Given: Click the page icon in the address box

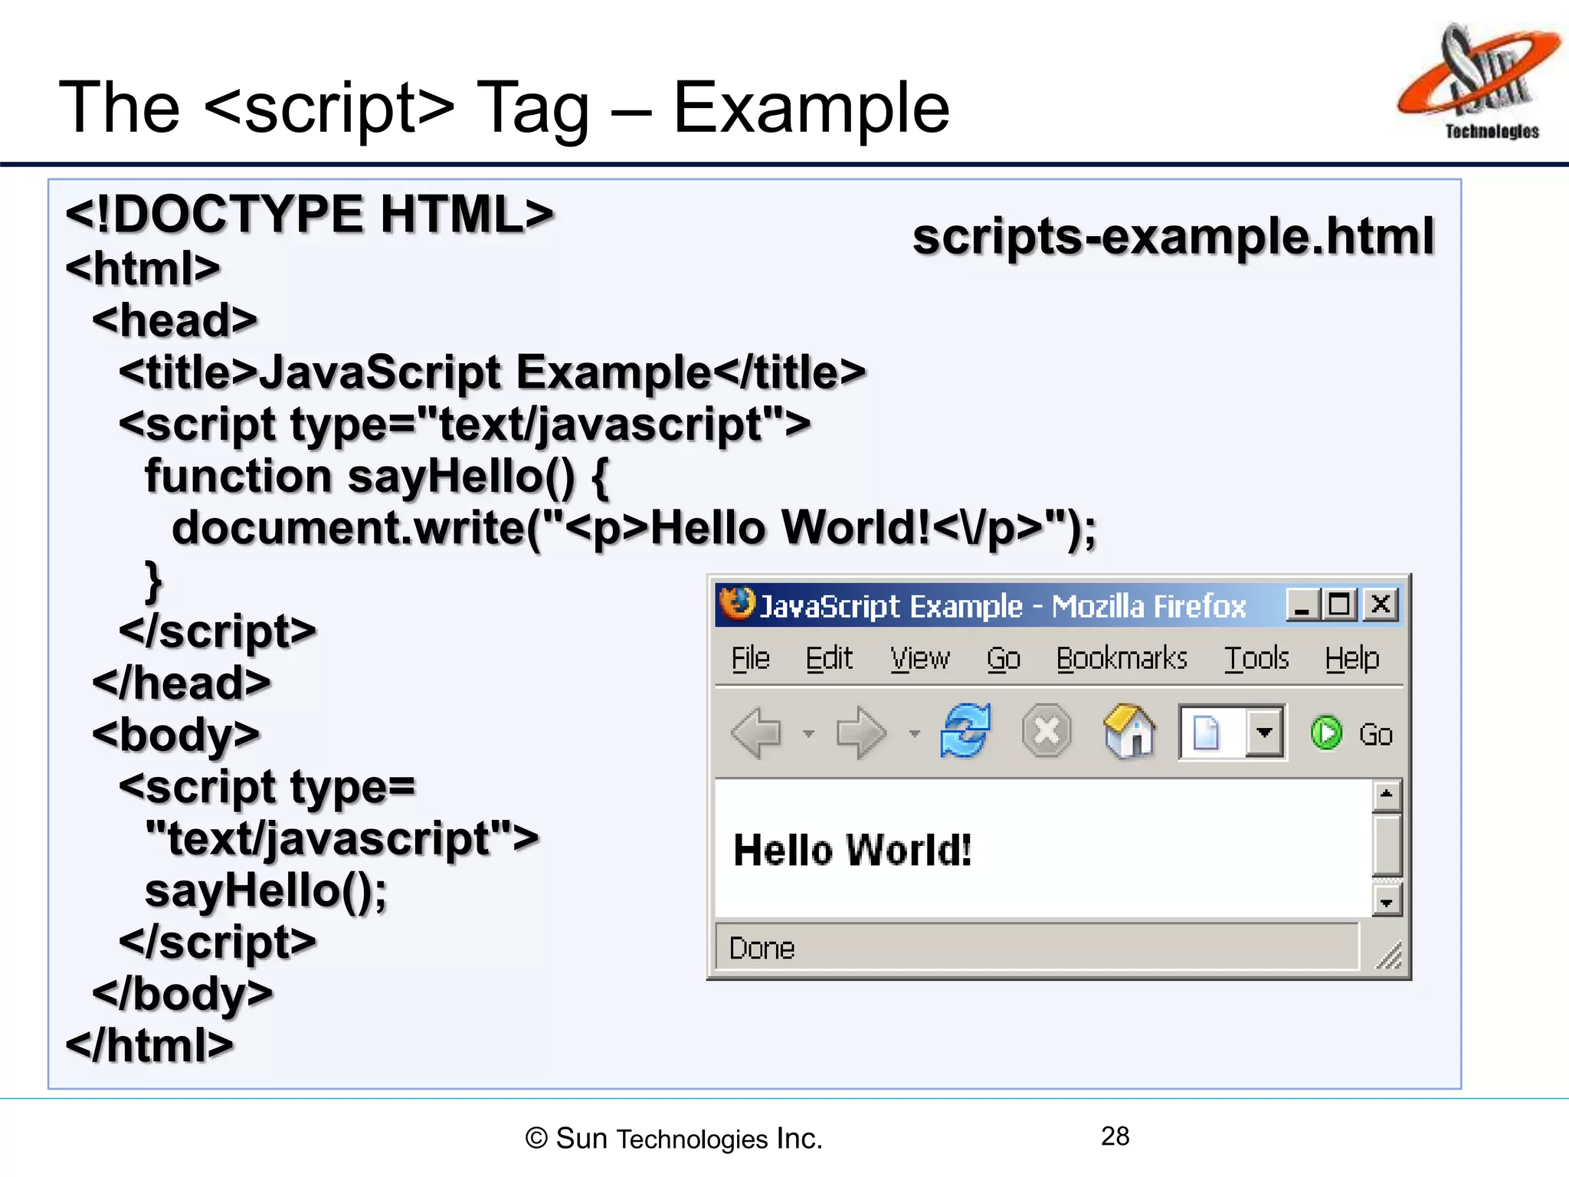Looking at the screenshot, I should [x=1206, y=733].
